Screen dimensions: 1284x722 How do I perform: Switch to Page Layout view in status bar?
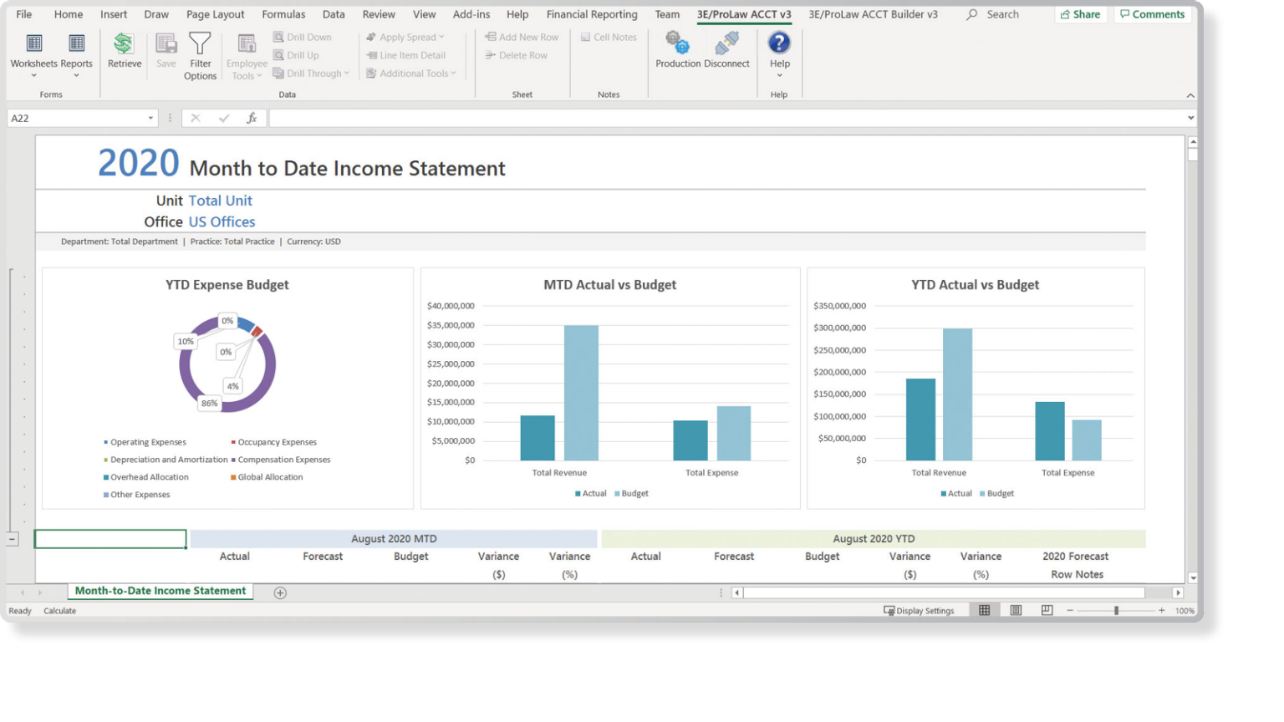pos(1016,611)
